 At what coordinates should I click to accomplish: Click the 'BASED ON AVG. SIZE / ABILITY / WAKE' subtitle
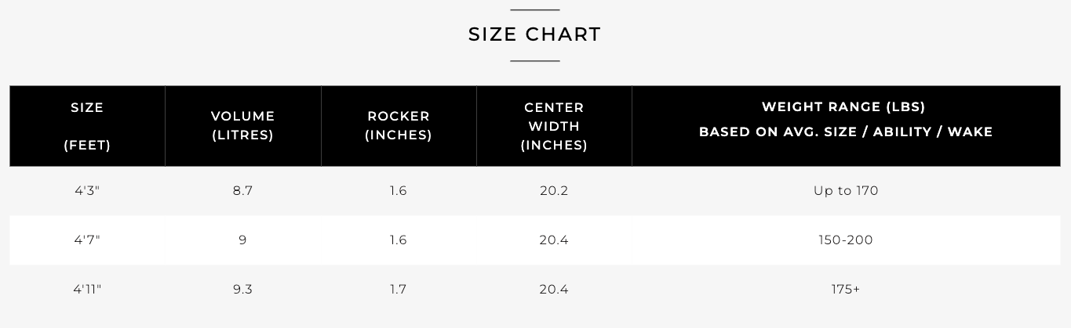click(846, 132)
